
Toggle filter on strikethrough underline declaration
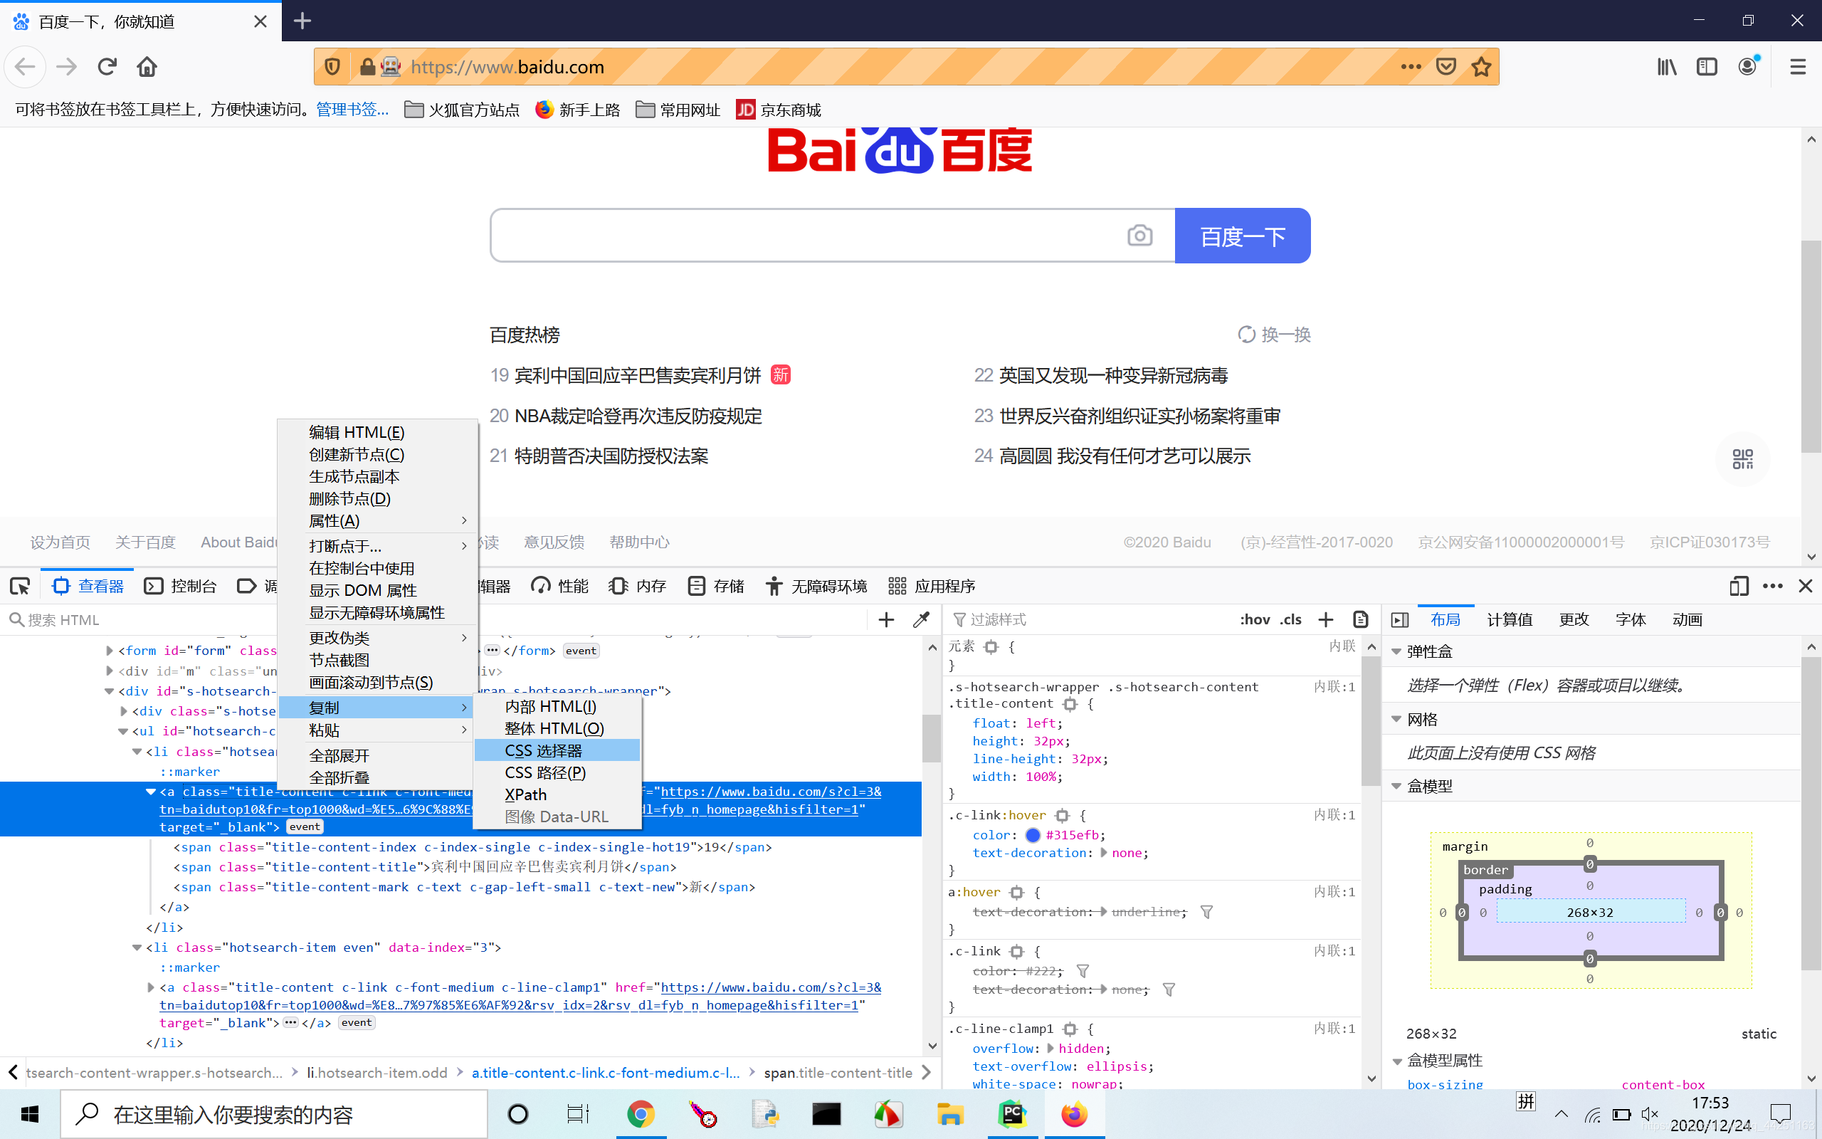(1206, 912)
